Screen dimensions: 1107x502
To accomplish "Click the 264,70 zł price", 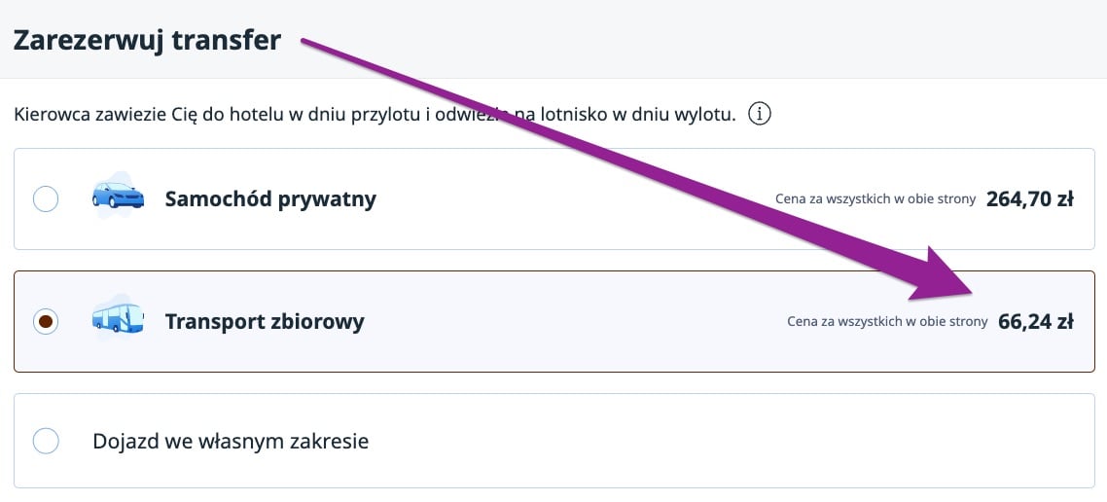I will coord(1029,199).
